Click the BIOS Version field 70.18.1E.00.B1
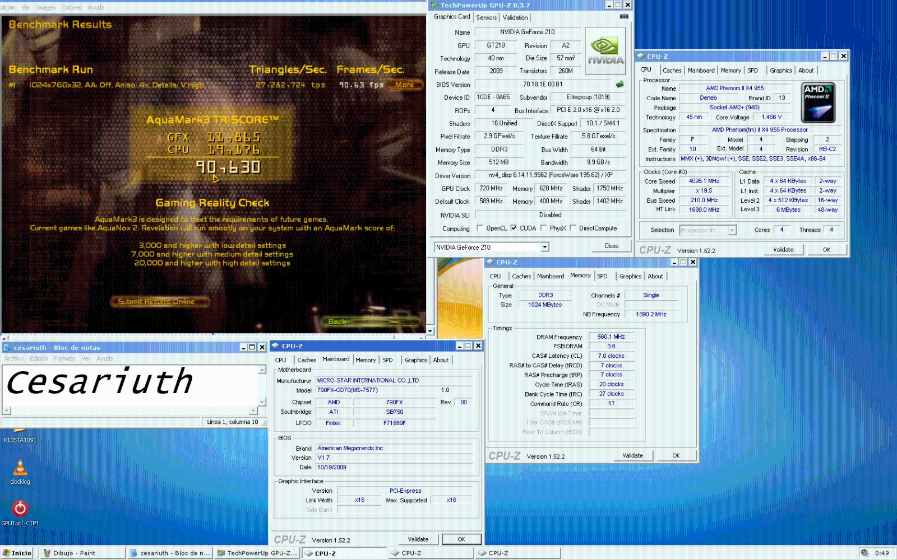The image size is (897, 560). point(543,84)
